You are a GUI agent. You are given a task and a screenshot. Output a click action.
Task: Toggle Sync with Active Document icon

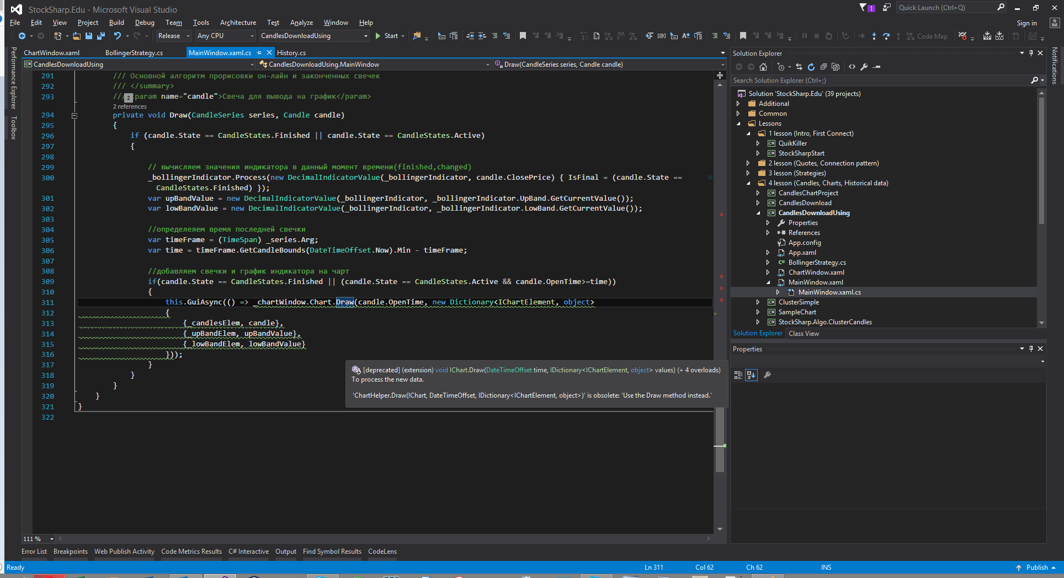click(x=799, y=67)
